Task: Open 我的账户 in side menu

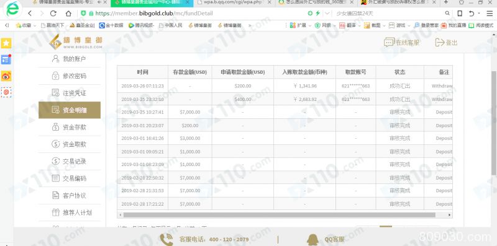Action: click(70, 59)
